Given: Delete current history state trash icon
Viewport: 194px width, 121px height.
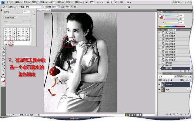Looking at the screenshot, I should pyautogui.click(x=189, y=71).
